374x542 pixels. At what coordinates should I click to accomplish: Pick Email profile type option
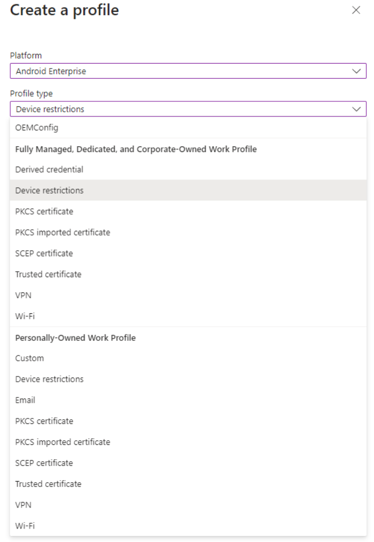pyautogui.click(x=188, y=400)
